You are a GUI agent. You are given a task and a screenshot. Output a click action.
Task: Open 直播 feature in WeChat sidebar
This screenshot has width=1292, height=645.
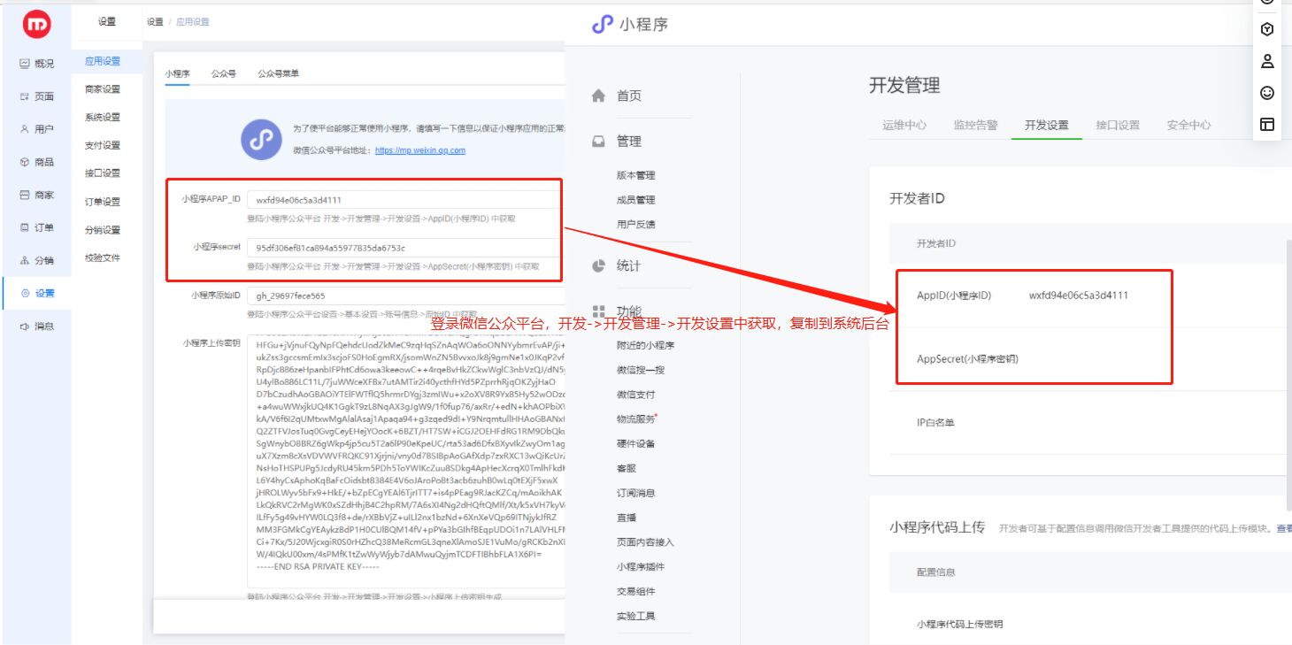pos(627,518)
